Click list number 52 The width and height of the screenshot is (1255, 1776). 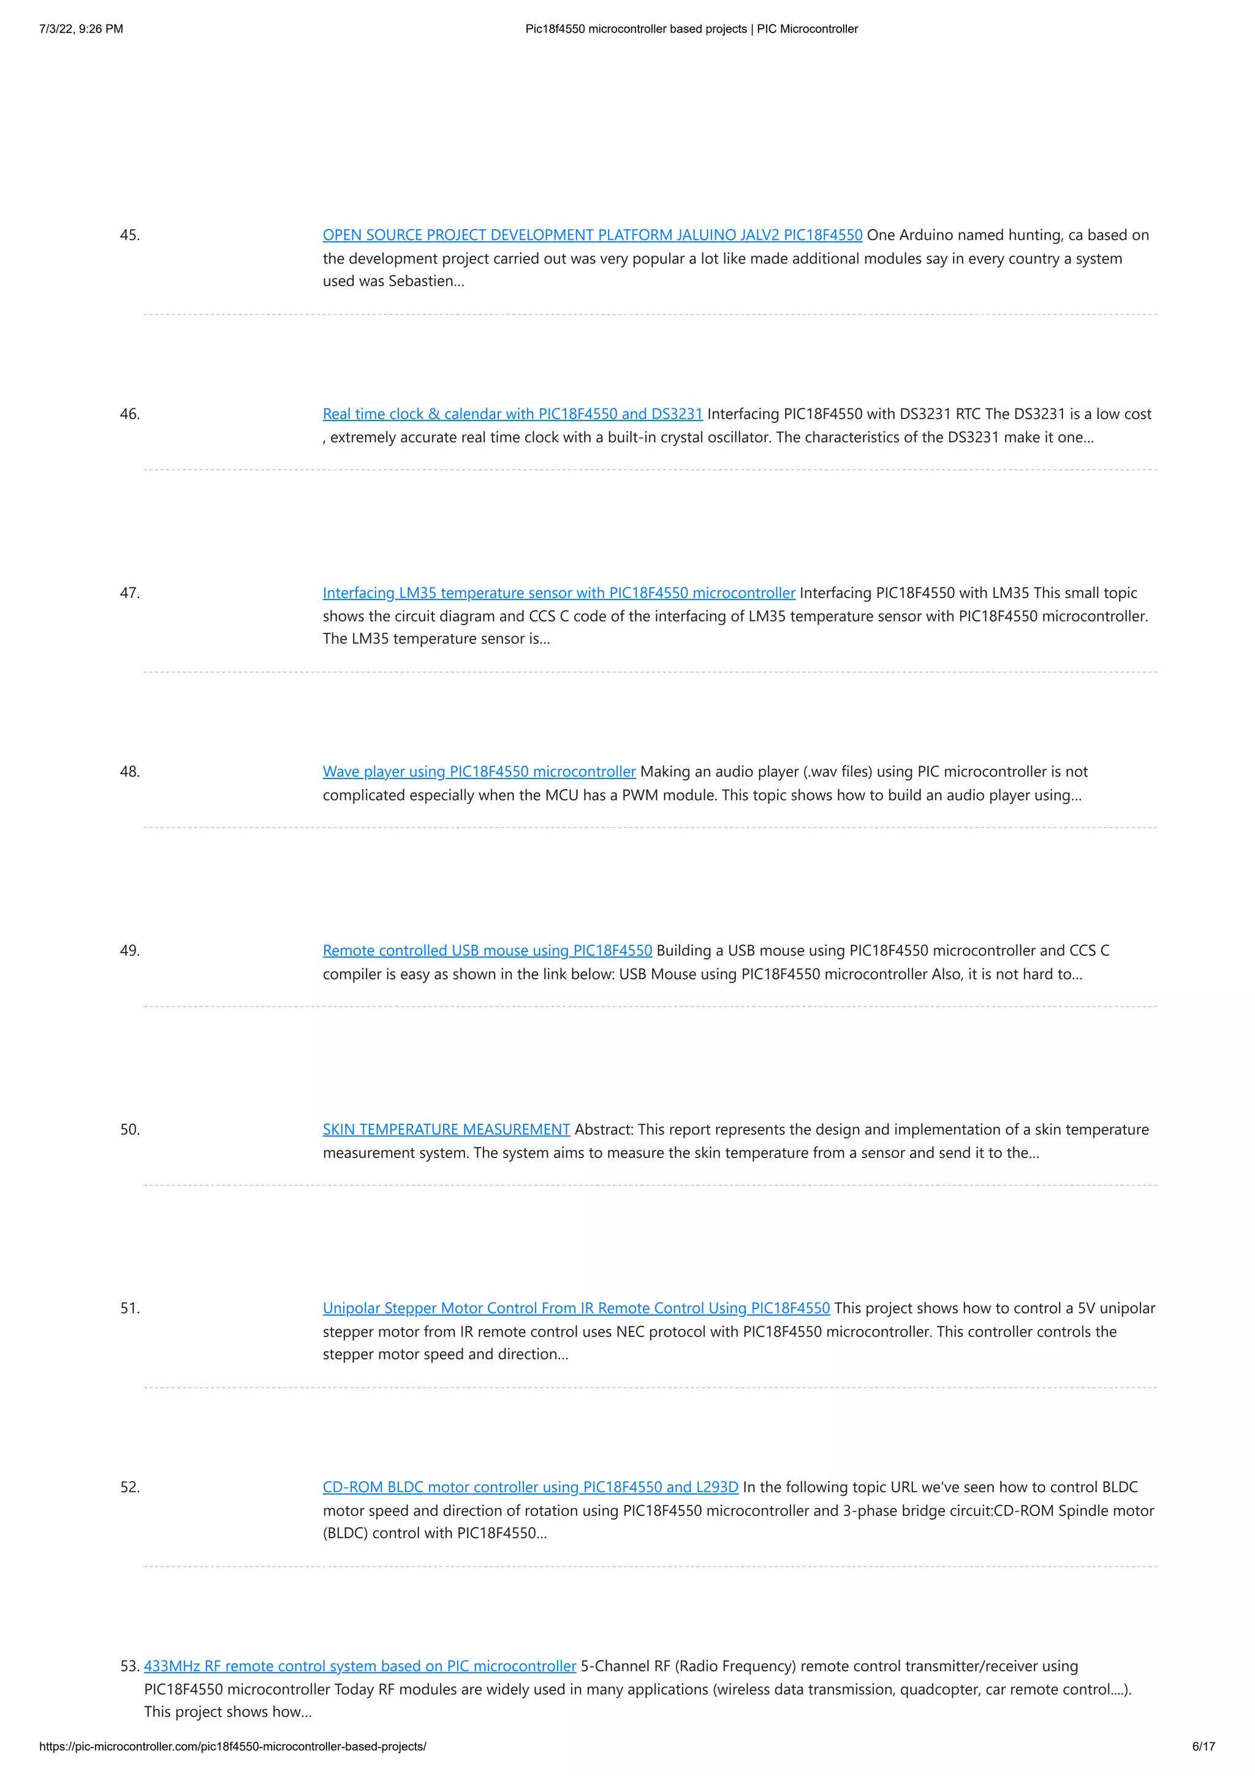[x=130, y=1487]
